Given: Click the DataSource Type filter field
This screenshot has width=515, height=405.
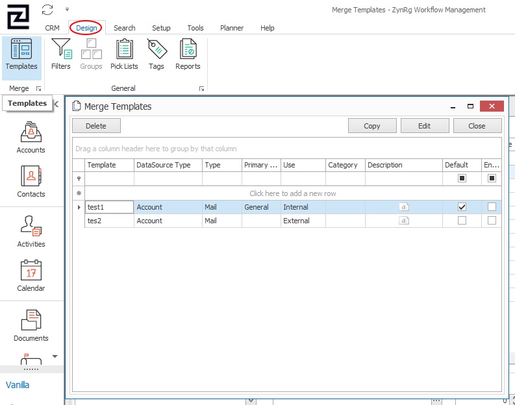Looking at the screenshot, I should point(168,178).
